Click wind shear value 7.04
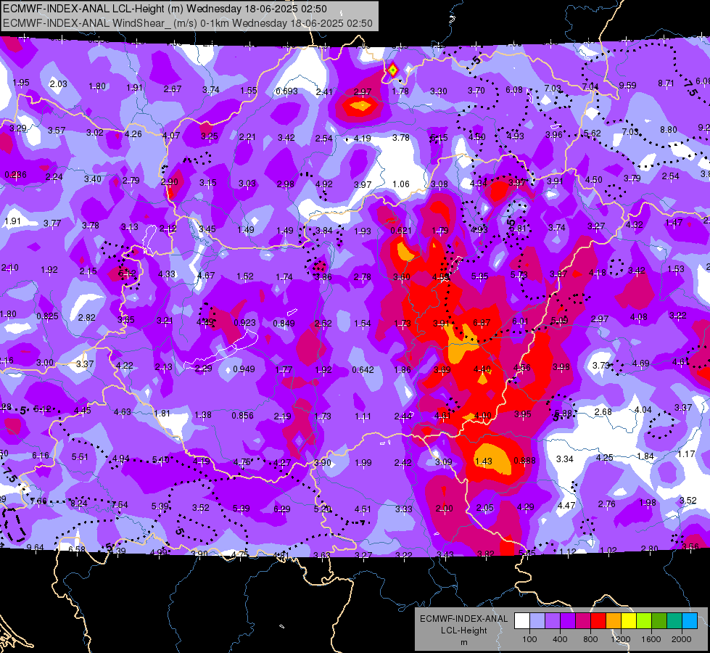 [590, 86]
